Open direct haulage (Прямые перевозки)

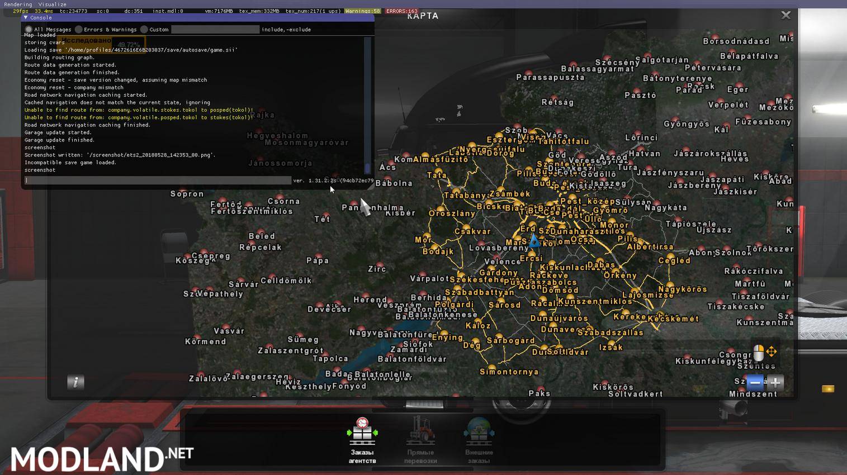420,440
